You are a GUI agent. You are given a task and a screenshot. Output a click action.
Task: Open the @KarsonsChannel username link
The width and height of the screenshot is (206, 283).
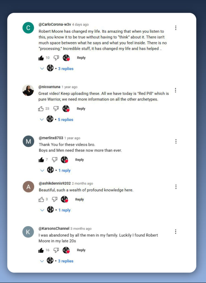point(54,229)
